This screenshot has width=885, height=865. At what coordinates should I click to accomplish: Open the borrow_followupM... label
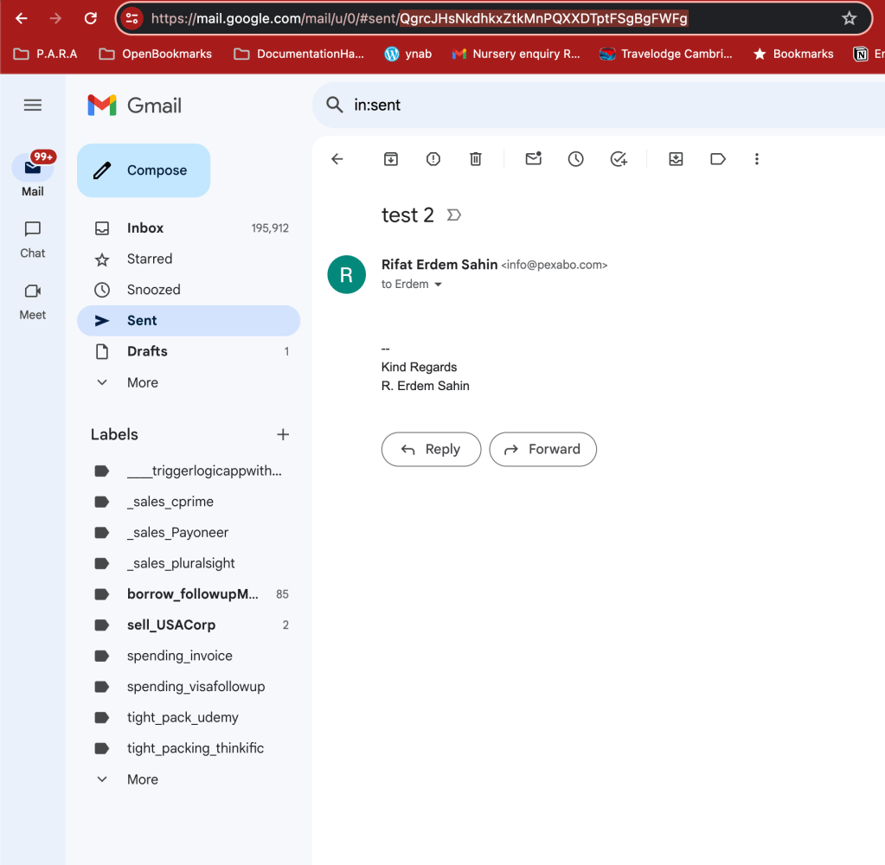coord(189,594)
